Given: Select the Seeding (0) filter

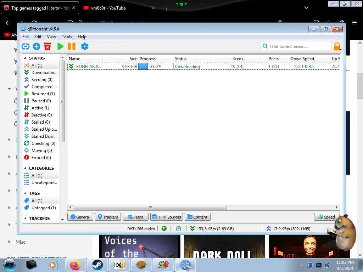Looking at the screenshot, I should [41, 80].
